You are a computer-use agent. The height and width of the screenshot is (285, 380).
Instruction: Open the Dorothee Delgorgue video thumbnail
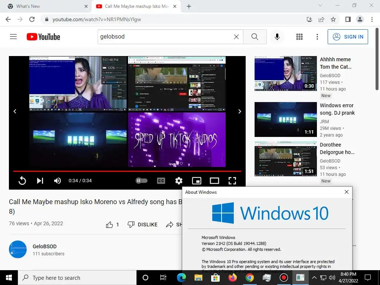pos(285,159)
